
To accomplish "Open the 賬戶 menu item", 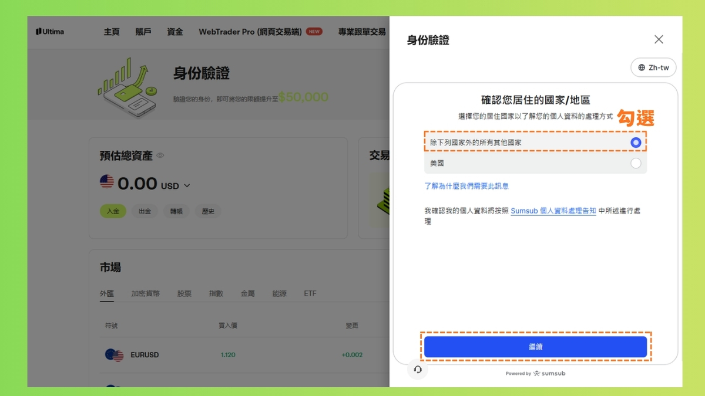I will pos(143,32).
